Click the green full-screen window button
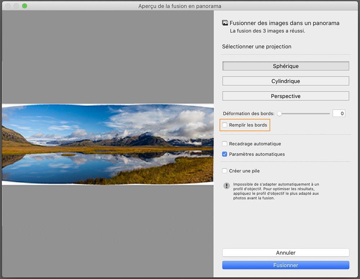This screenshot has width=360, height=279. [24, 6]
